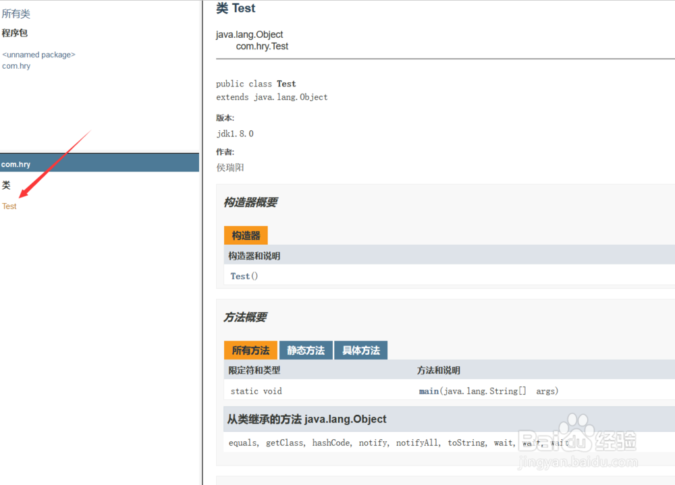Screen dimensions: 675x485
Task: Click 从类继承的方法 java.lang.Object heading
Action: pyautogui.click(x=306, y=419)
